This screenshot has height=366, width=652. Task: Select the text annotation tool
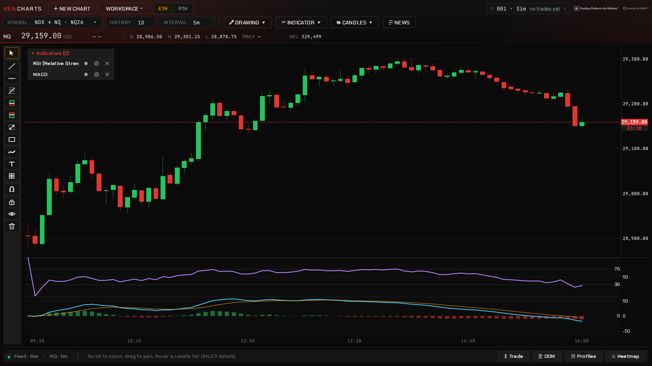11,164
